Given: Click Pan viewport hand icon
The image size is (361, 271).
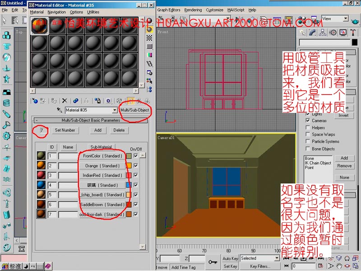Looking at the screenshot, I should tap(339, 266).
